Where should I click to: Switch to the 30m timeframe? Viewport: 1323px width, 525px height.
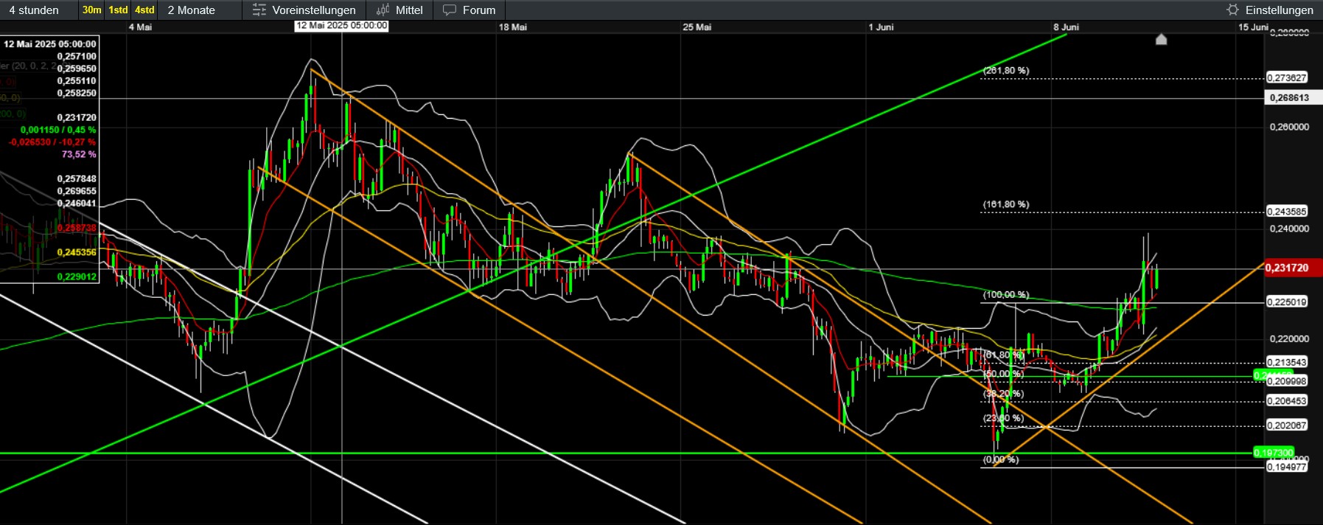[91, 10]
